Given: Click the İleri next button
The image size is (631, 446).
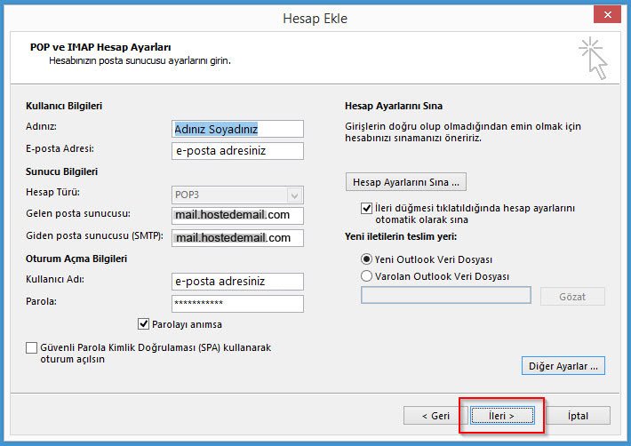Looking at the screenshot, I should click(501, 415).
